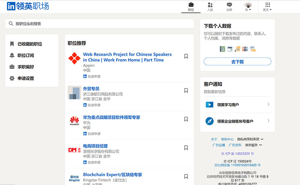Click the 职位订阅 bell icon
Viewport: 300px width, 185px height.
[12, 55]
